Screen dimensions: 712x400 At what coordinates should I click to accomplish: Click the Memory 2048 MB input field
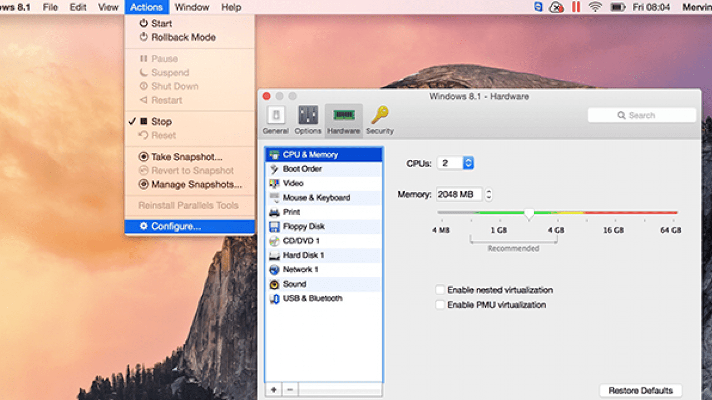tap(459, 194)
